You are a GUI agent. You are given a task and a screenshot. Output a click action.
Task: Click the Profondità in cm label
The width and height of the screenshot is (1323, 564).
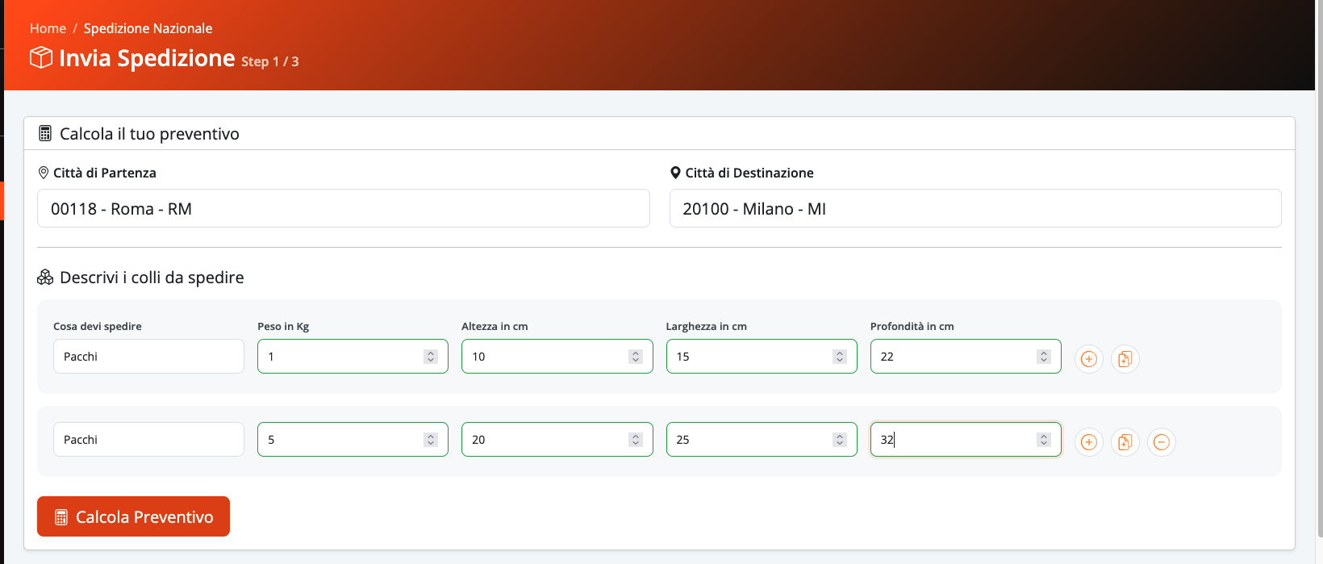(912, 326)
